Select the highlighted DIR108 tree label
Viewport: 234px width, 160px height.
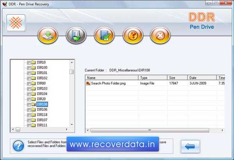[x=42, y=104]
